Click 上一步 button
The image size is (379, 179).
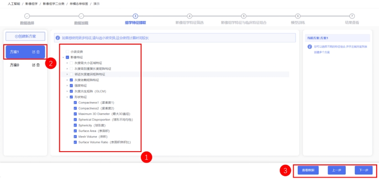(x=337, y=170)
